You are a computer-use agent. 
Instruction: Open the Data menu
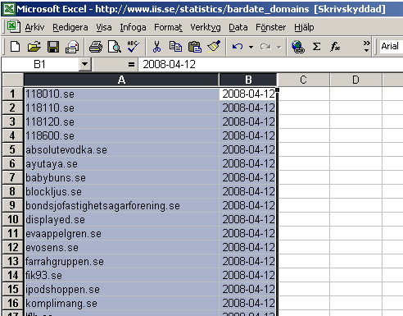tap(238, 27)
